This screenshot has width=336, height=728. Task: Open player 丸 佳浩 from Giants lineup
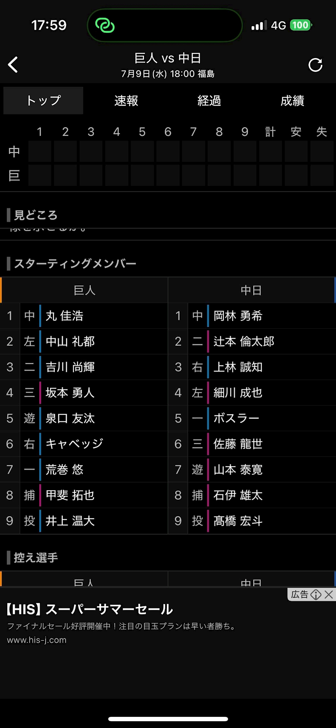click(x=65, y=316)
